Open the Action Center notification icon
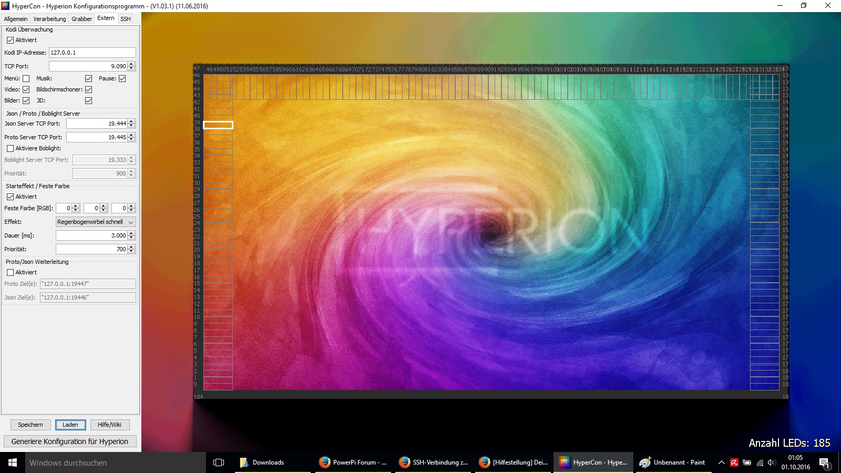The height and width of the screenshot is (473, 841). point(824,462)
